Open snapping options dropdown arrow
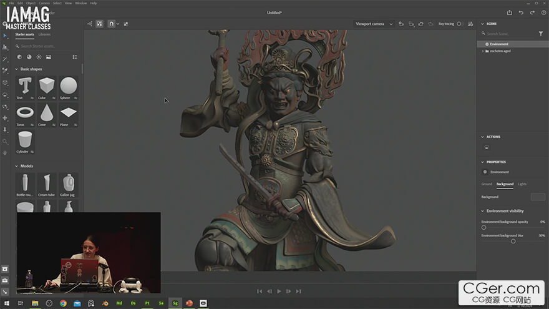The width and height of the screenshot is (549, 309). tap(118, 24)
